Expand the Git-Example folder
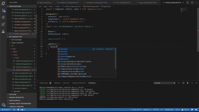The height and width of the screenshot is (112, 199). (x=16, y=40)
